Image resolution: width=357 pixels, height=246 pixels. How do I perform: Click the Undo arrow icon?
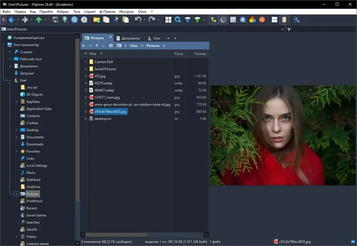(138, 20)
